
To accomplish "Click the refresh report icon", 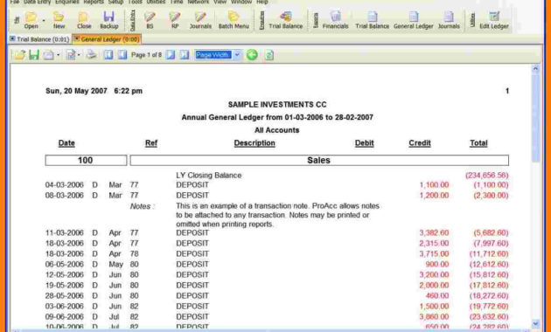I will click(269, 55).
